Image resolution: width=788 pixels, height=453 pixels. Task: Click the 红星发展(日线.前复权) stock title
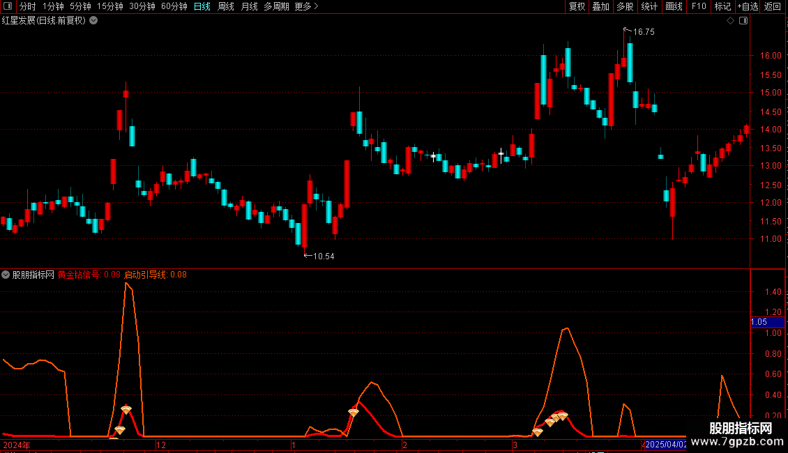(44, 21)
